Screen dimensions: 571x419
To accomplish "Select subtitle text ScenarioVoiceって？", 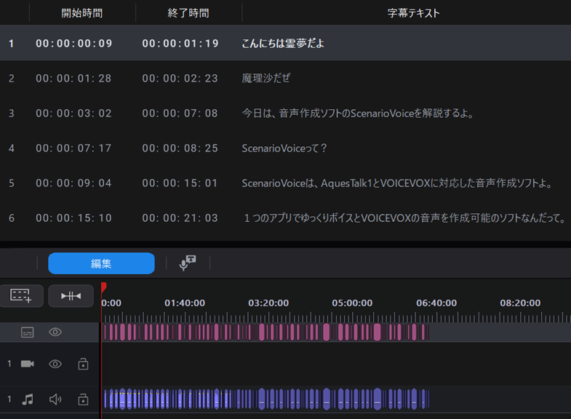I will pos(284,148).
